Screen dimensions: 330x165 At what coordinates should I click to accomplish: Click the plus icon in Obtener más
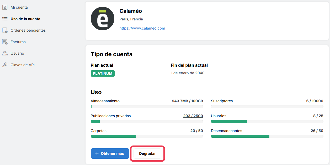[x=97, y=154]
